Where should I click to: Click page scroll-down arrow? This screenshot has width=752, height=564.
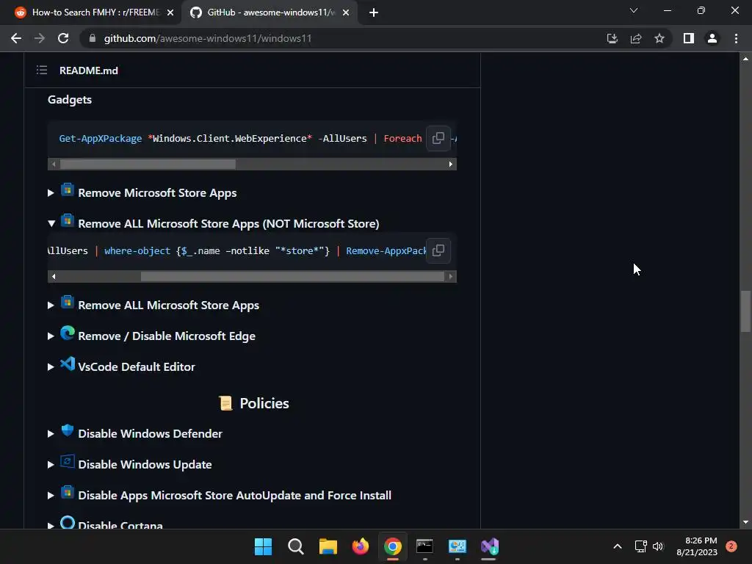(745, 523)
